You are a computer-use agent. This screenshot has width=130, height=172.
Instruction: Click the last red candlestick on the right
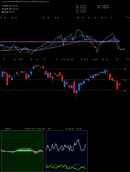(120, 84)
